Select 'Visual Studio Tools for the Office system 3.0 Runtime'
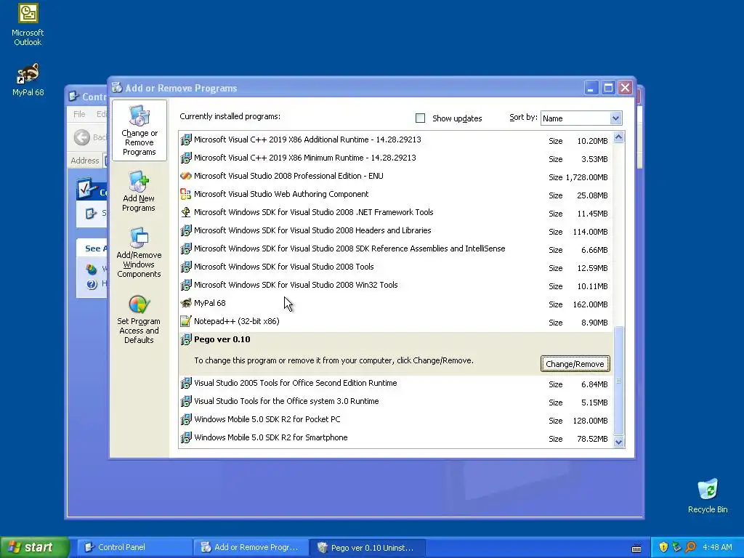Viewport: 744px width, 558px height. click(x=286, y=401)
